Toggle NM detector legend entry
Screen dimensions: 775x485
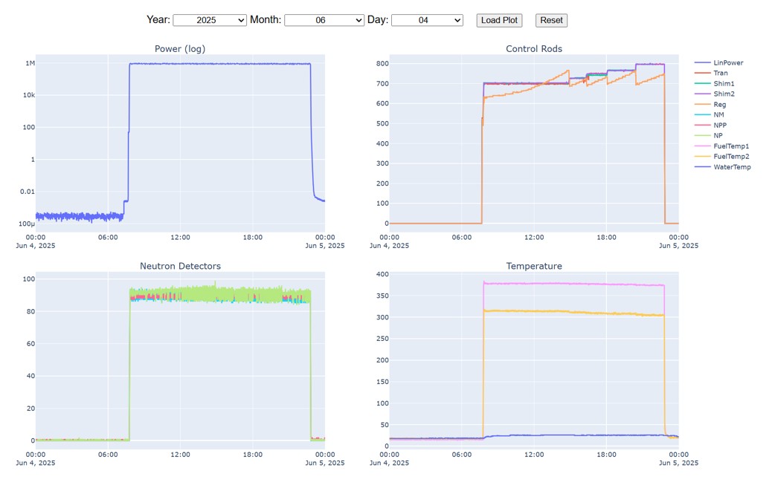(x=718, y=115)
